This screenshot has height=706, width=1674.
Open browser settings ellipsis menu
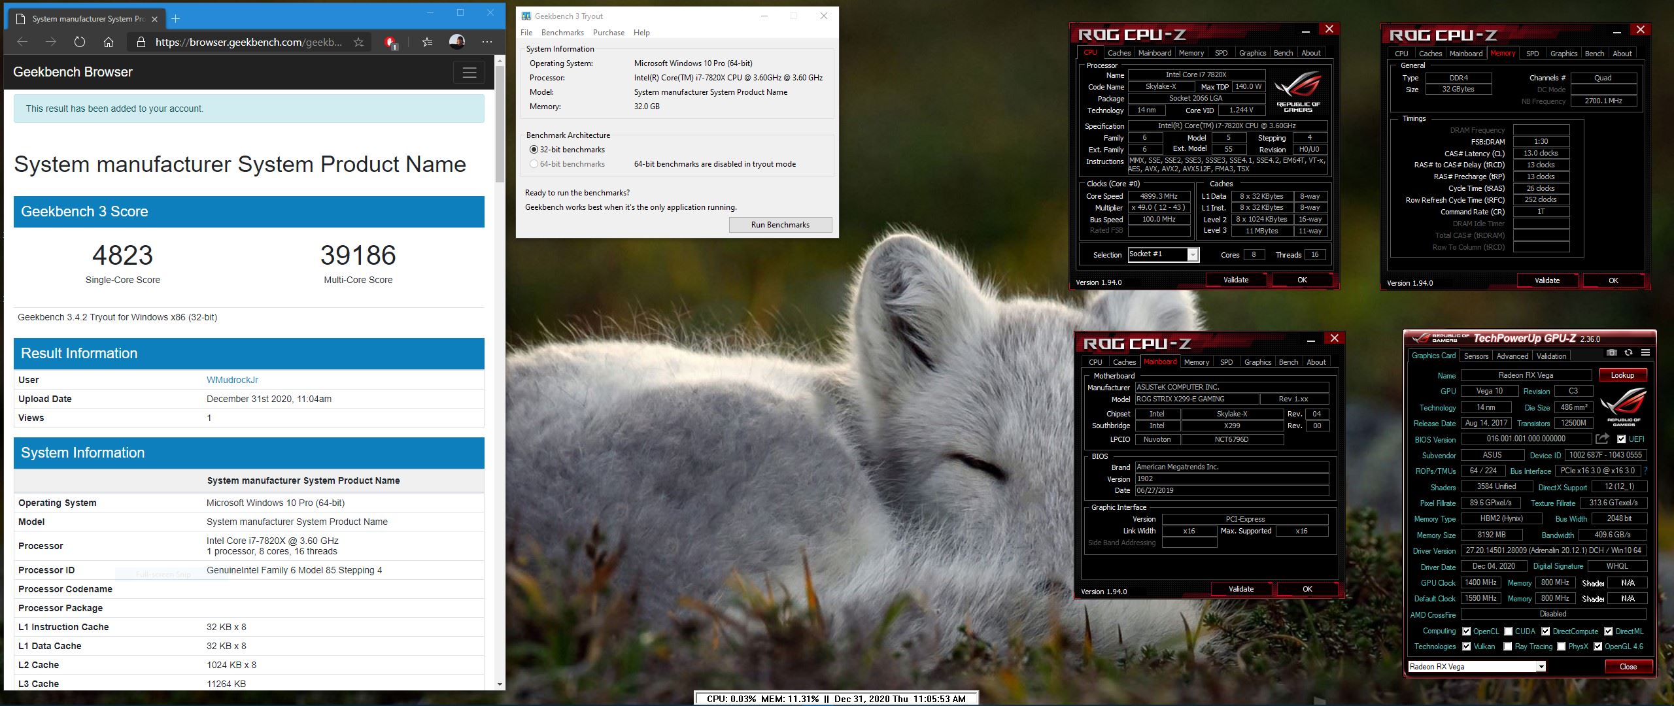487,42
